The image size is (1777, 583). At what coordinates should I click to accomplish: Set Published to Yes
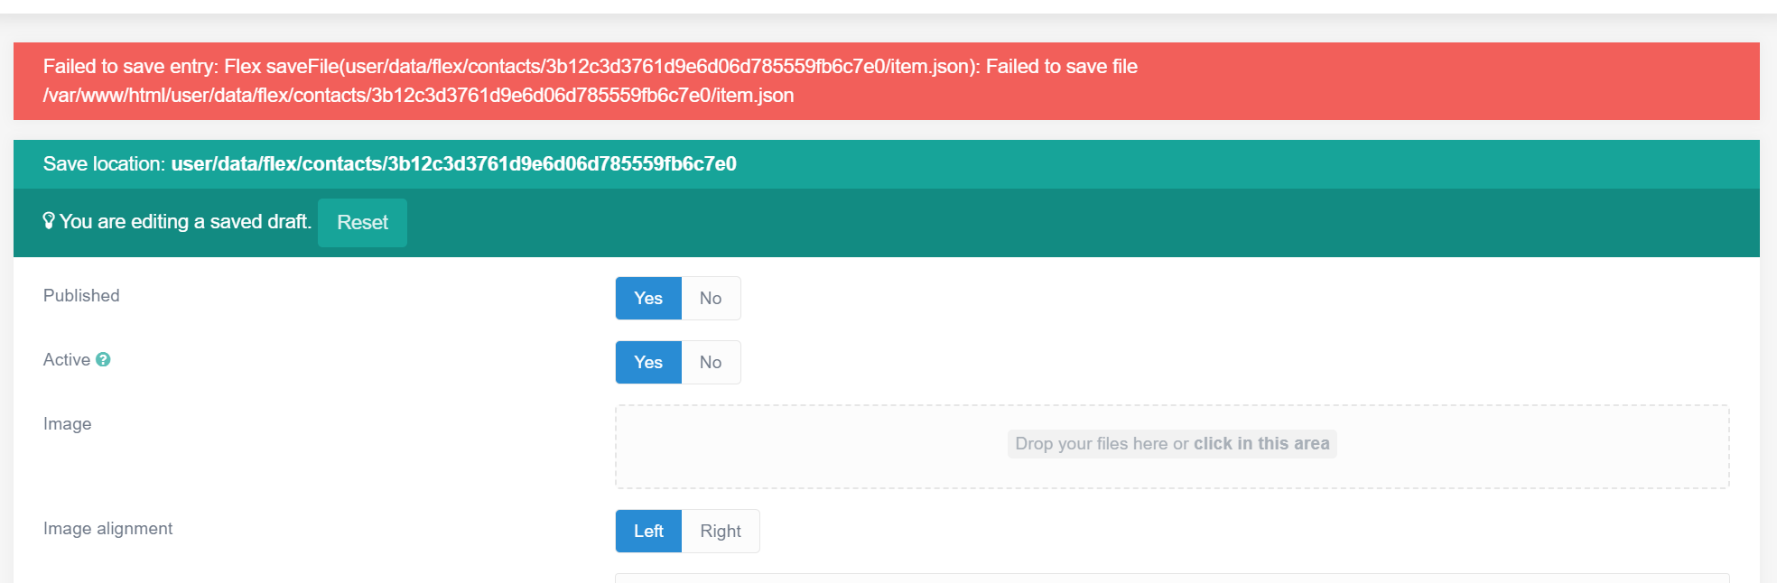648,298
